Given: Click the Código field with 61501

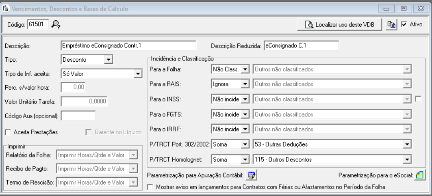Looking at the screenshot, I should [37, 25].
